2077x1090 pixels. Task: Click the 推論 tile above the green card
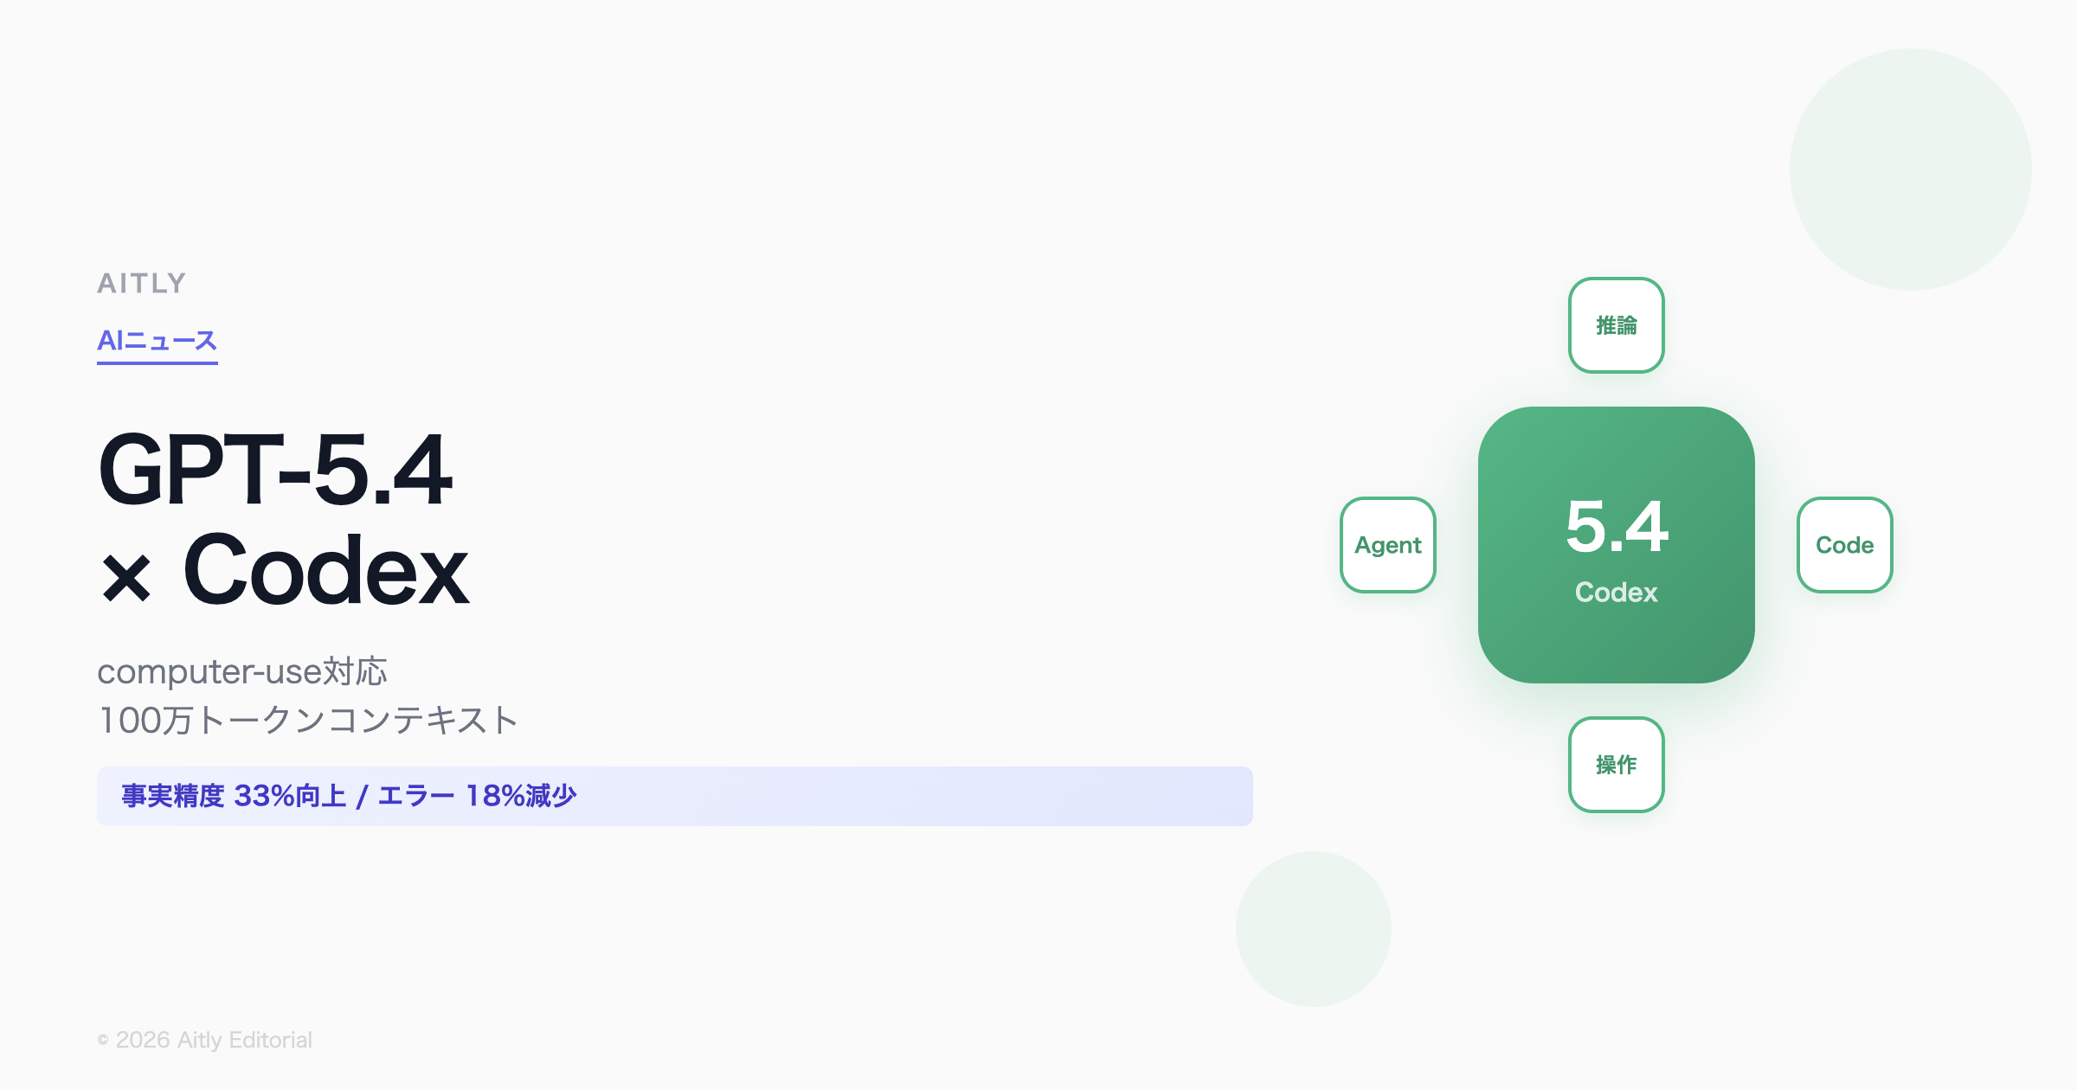click(x=1616, y=325)
